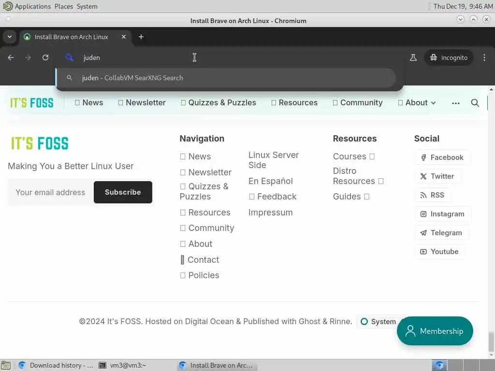The height and width of the screenshot is (371, 495).
Task: Open the Courses link under Resources
Action: click(x=354, y=157)
